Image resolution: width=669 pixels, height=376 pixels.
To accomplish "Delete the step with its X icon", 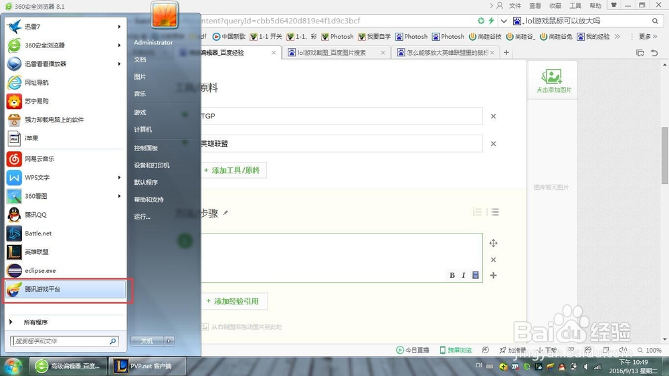I will 493,260.
